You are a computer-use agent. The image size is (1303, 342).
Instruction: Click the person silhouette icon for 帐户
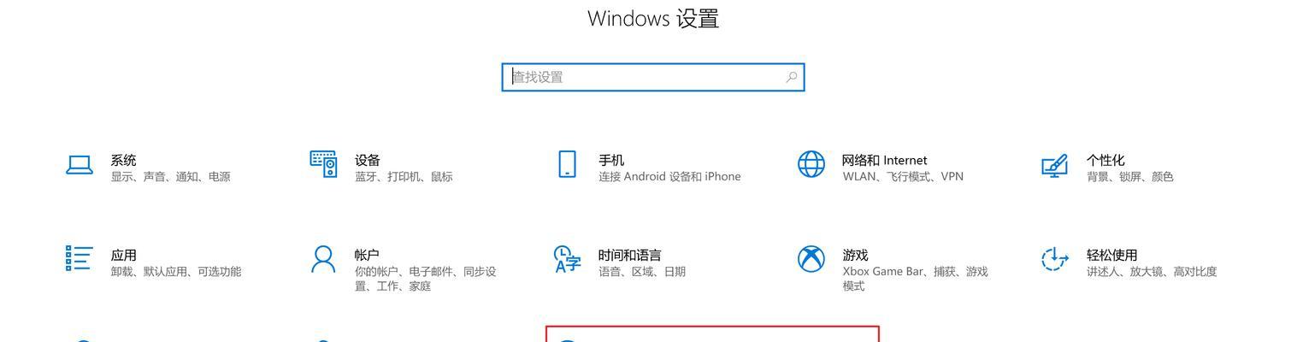click(x=323, y=258)
